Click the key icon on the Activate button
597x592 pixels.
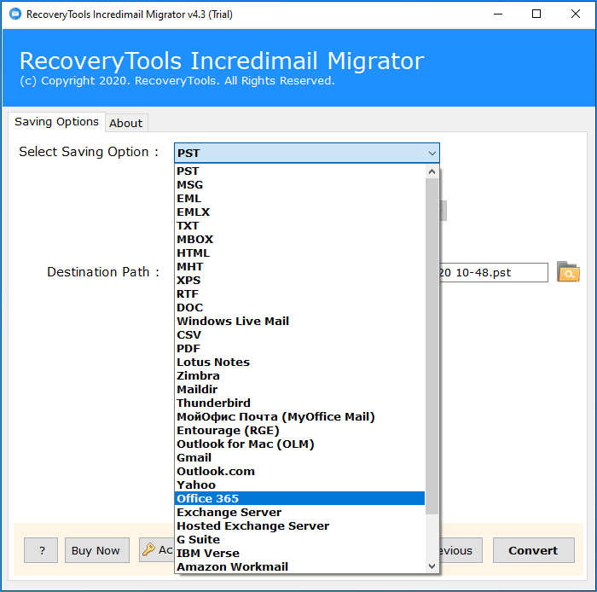(x=148, y=549)
